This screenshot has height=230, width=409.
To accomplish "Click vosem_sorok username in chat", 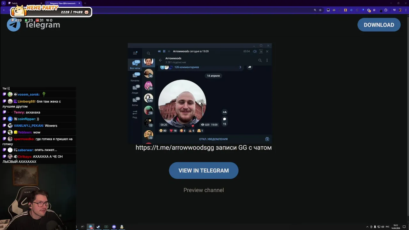I will click(28, 95).
